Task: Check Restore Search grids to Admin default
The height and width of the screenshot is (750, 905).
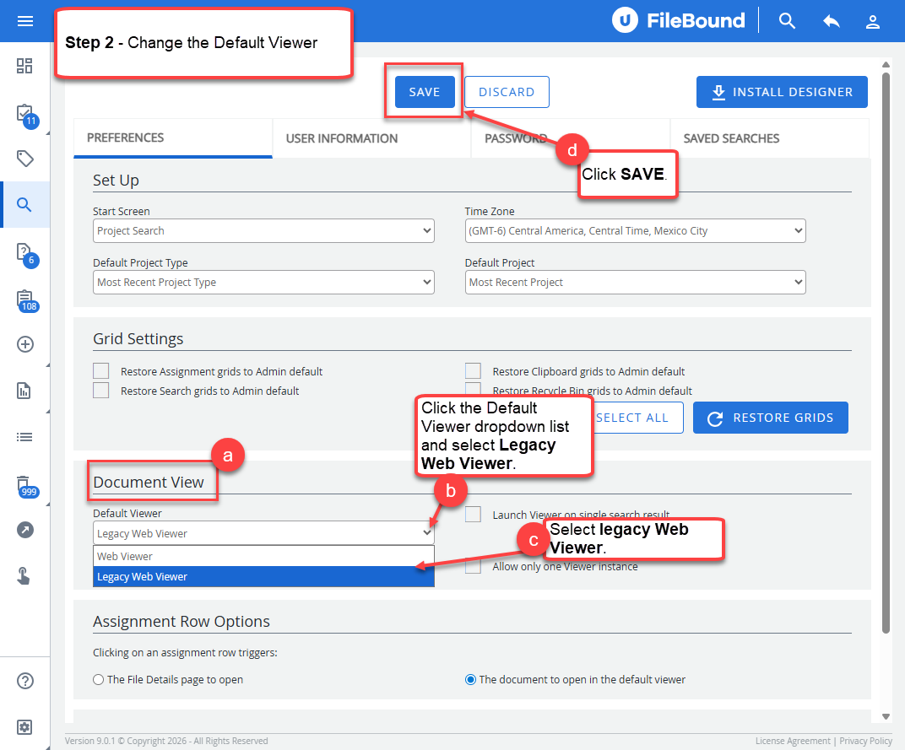Action: pyautogui.click(x=101, y=391)
